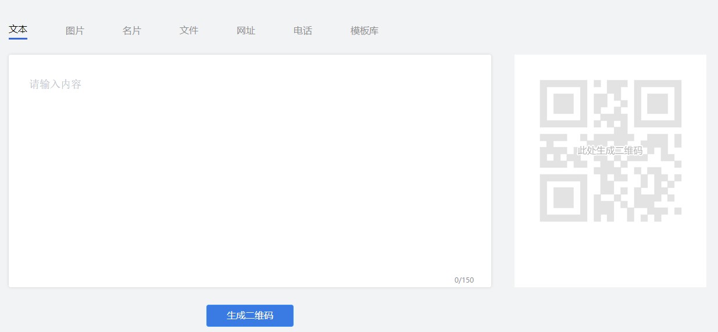Click QR placeholder's top-right finder square

click(x=658, y=103)
